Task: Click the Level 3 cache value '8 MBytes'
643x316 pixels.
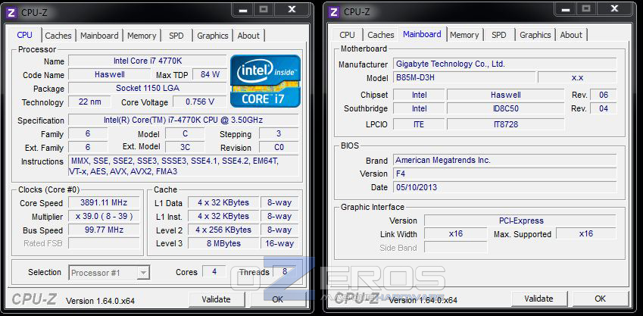Action: [x=223, y=243]
